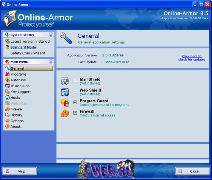Collapse the Main Menu panel
The width and height of the screenshot is (212, 180).
(x=51, y=62)
